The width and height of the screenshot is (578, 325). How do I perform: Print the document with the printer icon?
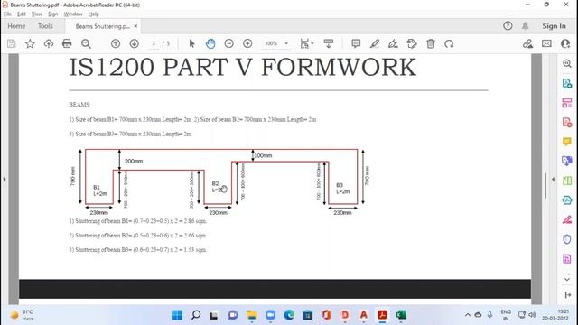67,43
